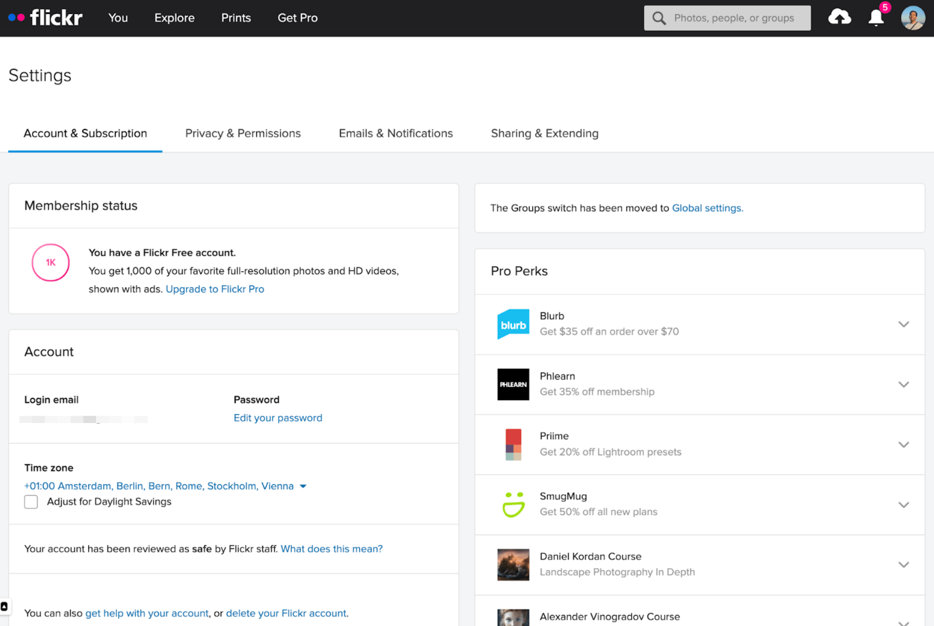Open the user profile avatar
934x626 pixels.
click(912, 18)
